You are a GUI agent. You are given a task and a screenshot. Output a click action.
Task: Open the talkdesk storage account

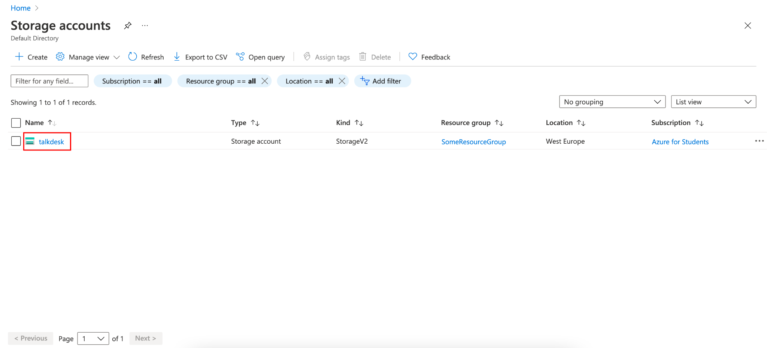click(51, 142)
